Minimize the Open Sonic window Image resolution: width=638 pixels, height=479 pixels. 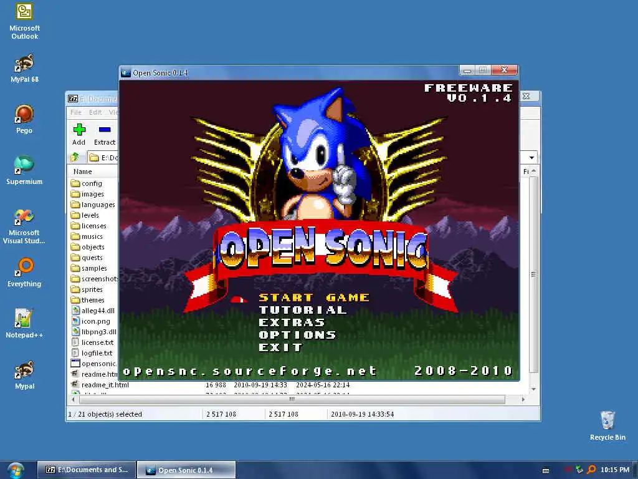pyautogui.click(x=467, y=70)
